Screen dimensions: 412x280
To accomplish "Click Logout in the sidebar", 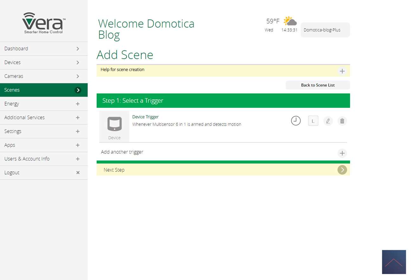I will tap(12, 173).
